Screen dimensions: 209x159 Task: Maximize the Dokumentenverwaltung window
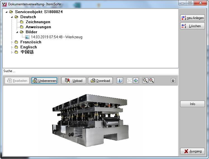(x=190, y=3)
